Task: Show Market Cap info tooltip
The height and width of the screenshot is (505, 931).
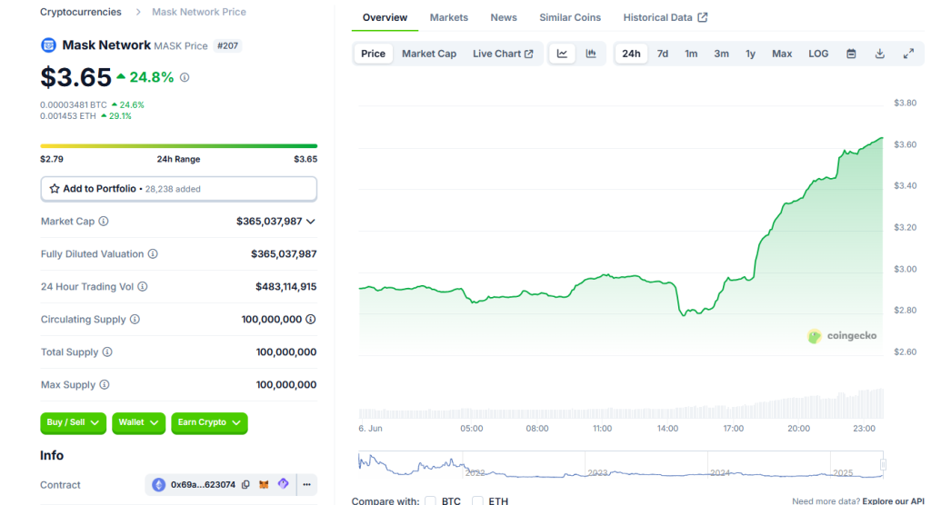Action: pyautogui.click(x=104, y=222)
